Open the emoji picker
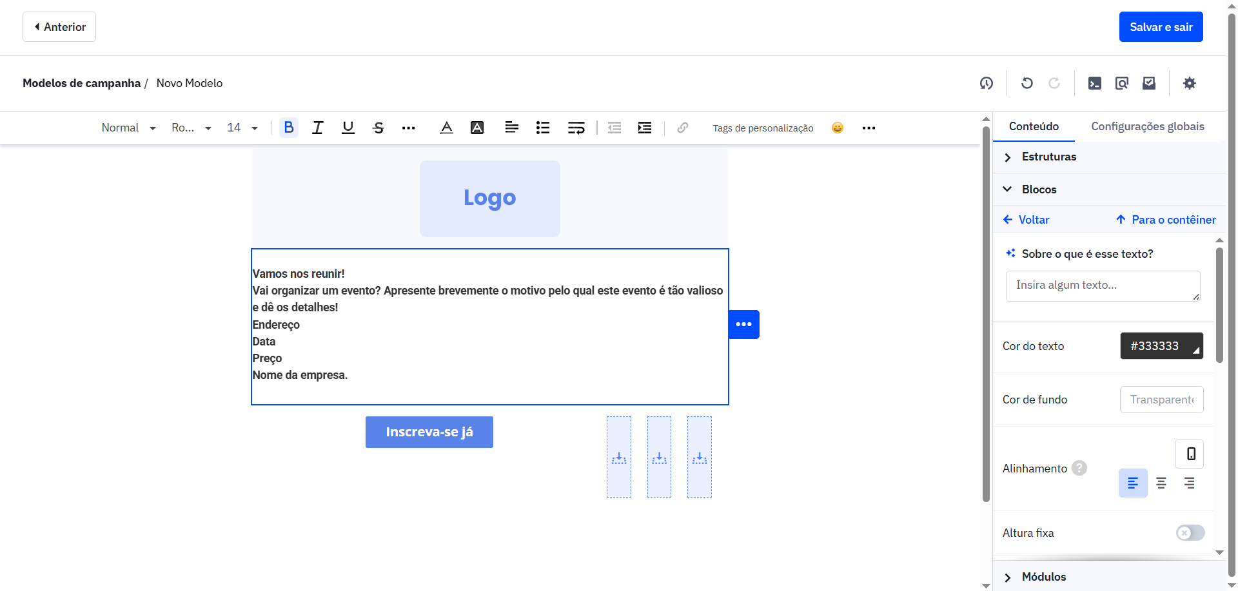Viewport: 1238px width, 591px height. [837, 128]
